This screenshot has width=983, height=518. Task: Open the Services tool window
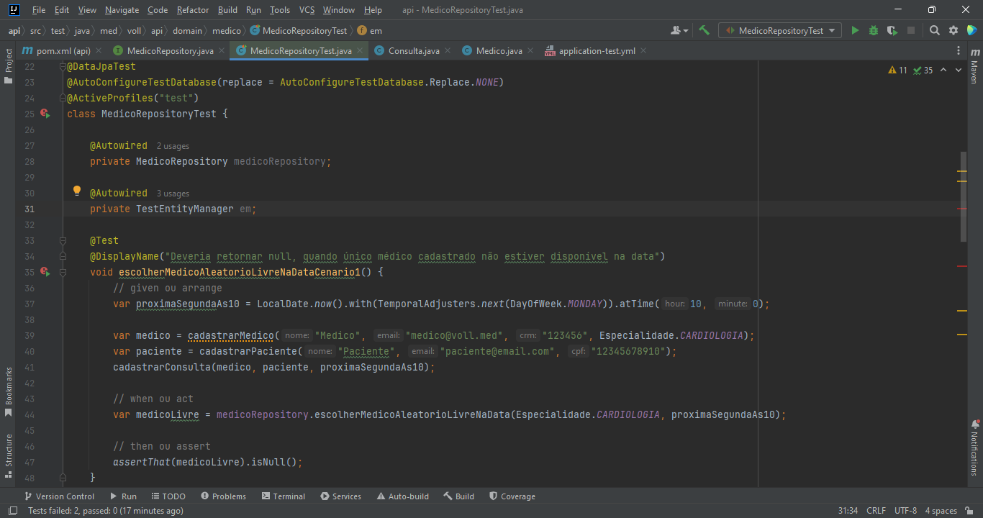[x=341, y=496]
